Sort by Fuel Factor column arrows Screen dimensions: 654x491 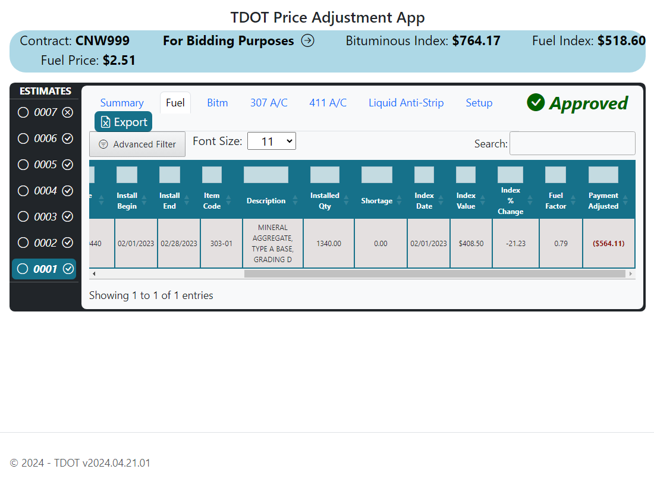[573, 201]
